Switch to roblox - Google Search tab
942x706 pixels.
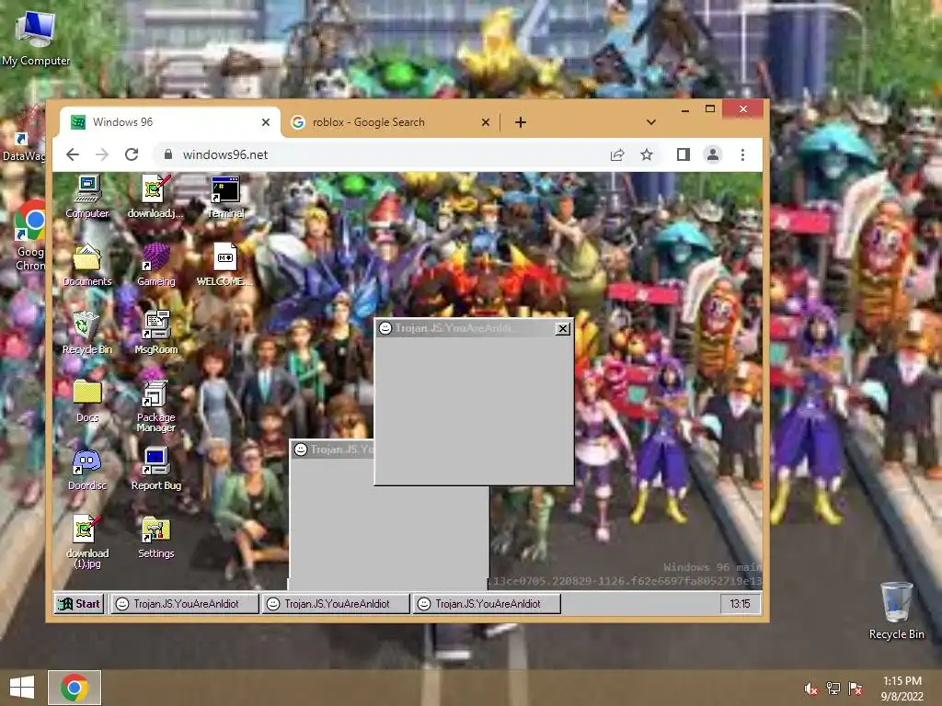pyautogui.click(x=390, y=122)
